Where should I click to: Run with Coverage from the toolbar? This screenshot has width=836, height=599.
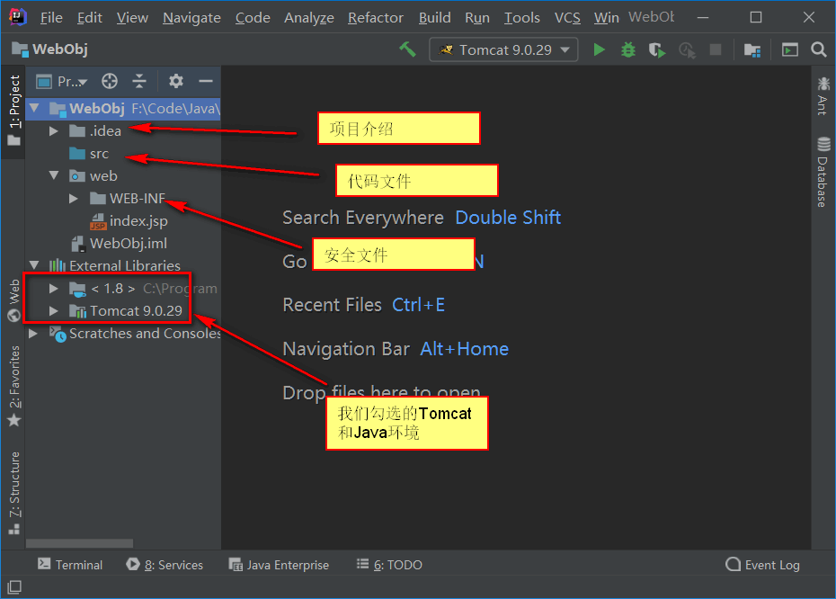tap(657, 49)
